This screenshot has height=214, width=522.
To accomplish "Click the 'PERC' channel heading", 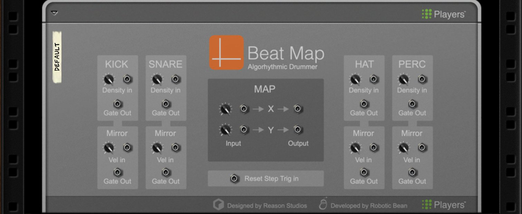I will pyautogui.click(x=412, y=64).
